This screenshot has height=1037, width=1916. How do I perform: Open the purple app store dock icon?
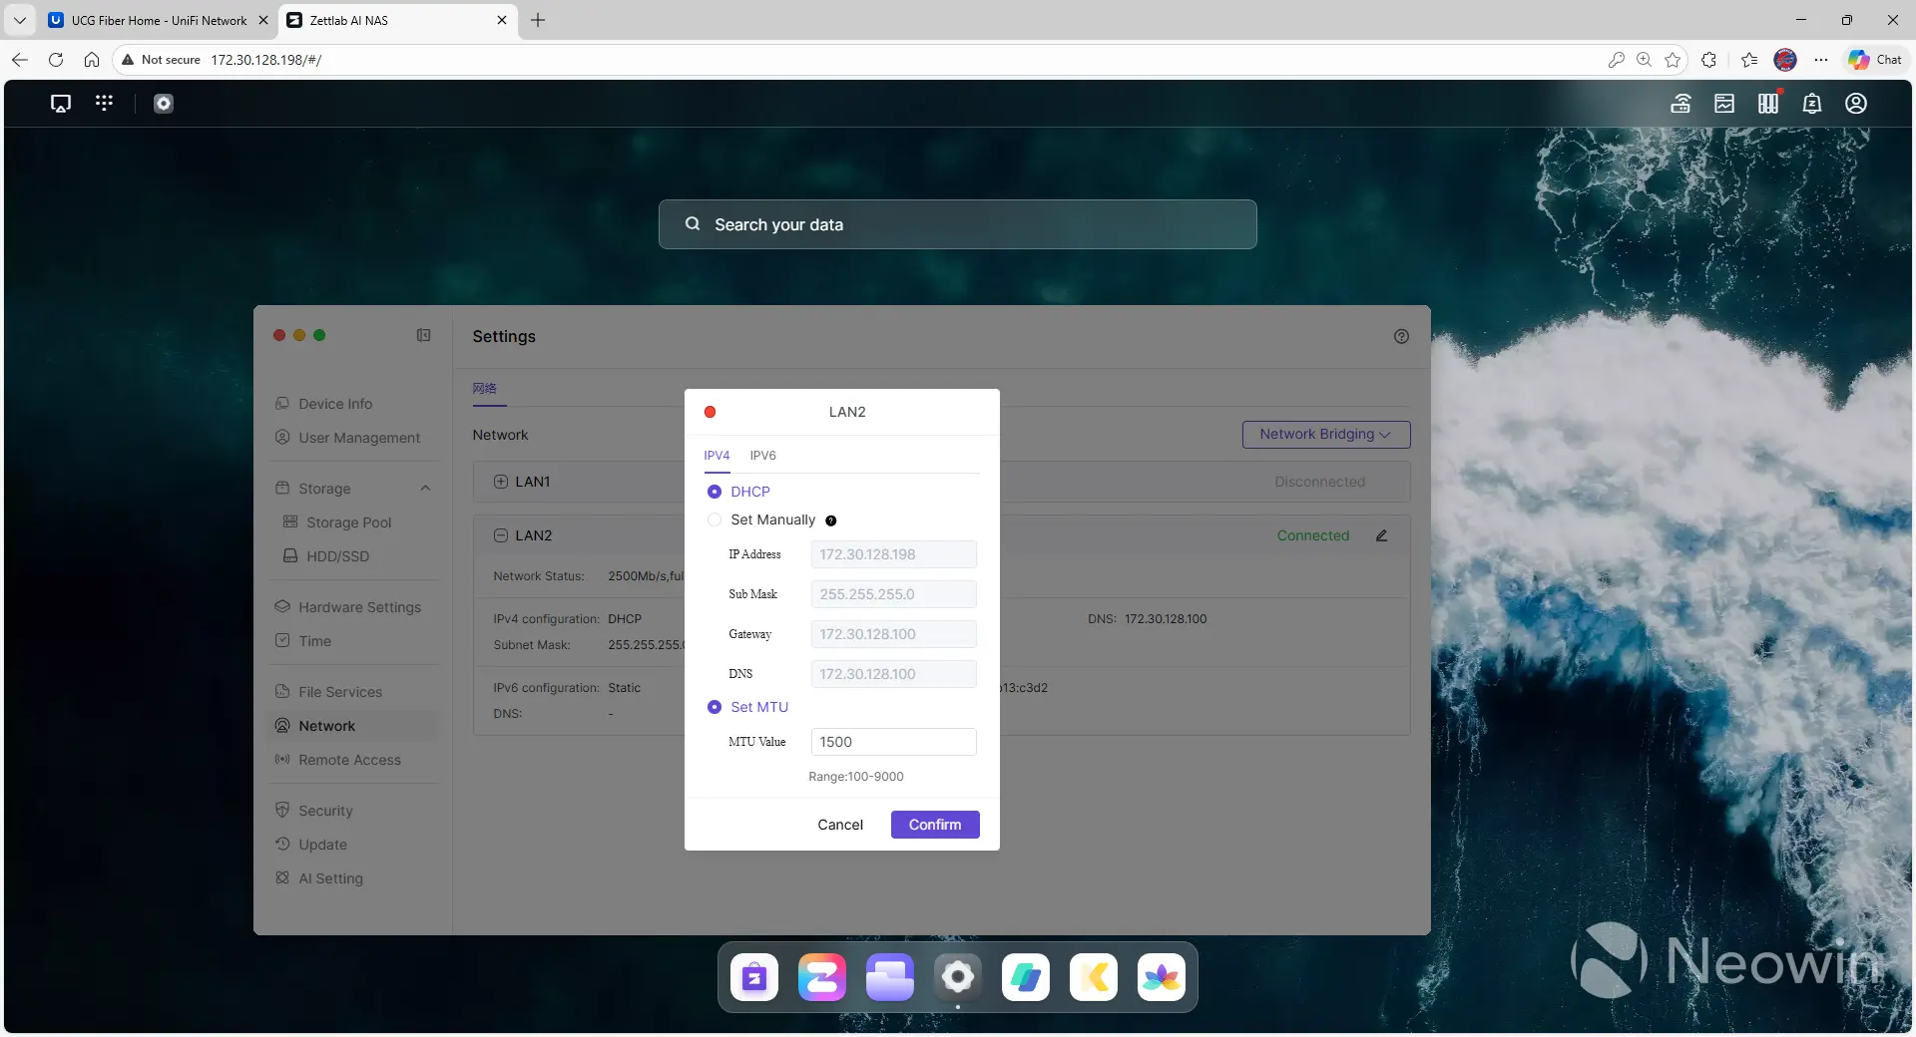tap(754, 977)
